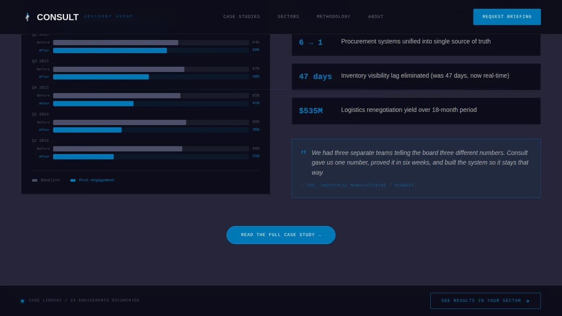The width and height of the screenshot is (562, 316).
Task: Click the $535M metric
Action: tap(311, 111)
